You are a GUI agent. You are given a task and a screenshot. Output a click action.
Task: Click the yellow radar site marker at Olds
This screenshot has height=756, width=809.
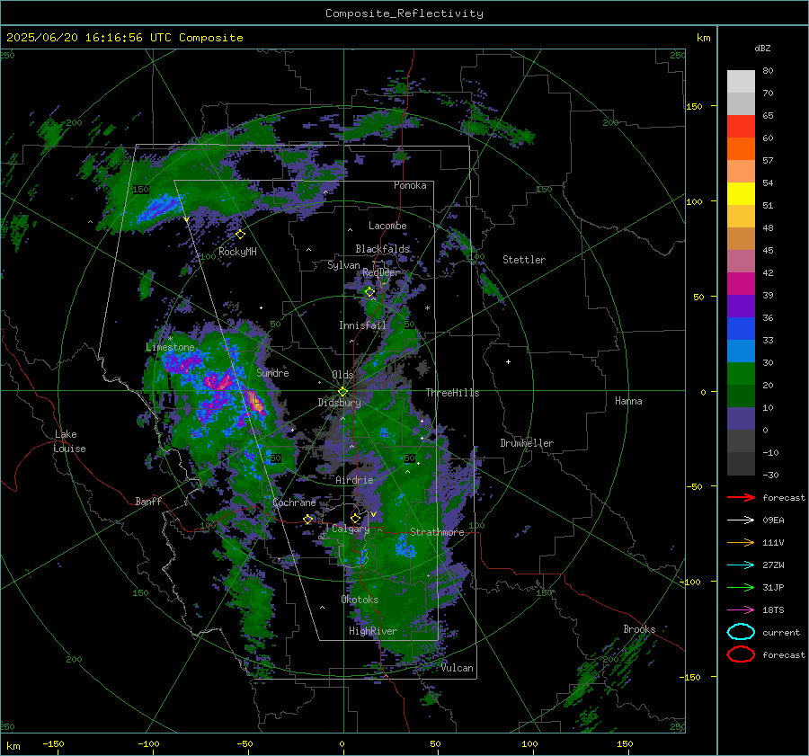click(x=342, y=392)
